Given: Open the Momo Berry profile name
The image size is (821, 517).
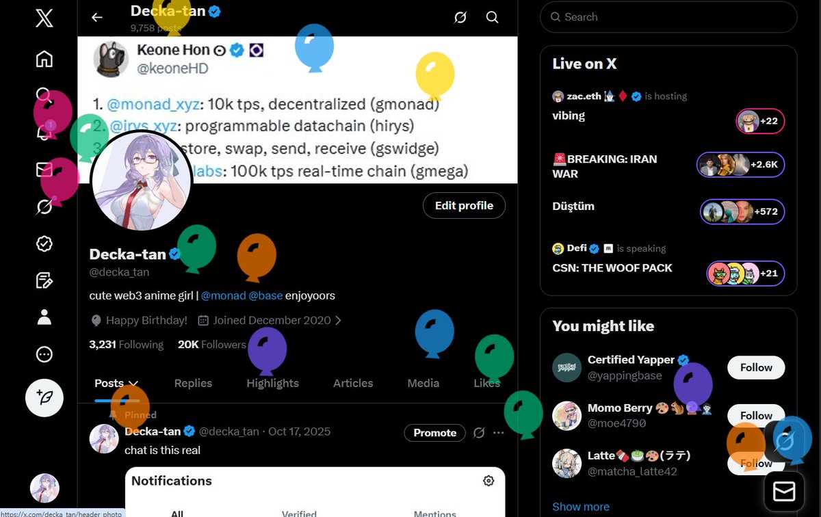Looking at the screenshot, I should pos(620,408).
